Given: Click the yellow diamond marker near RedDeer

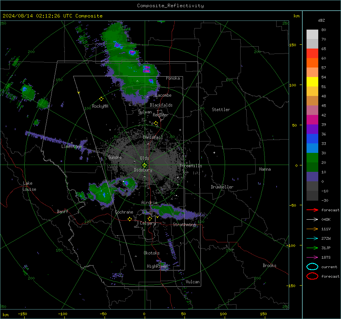Looking at the screenshot, I should click(156, 123).
